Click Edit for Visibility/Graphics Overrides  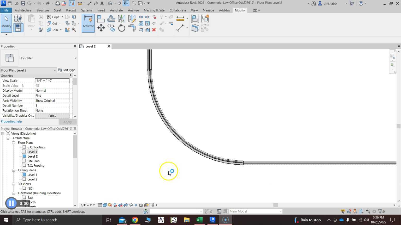tap(52, 116)
